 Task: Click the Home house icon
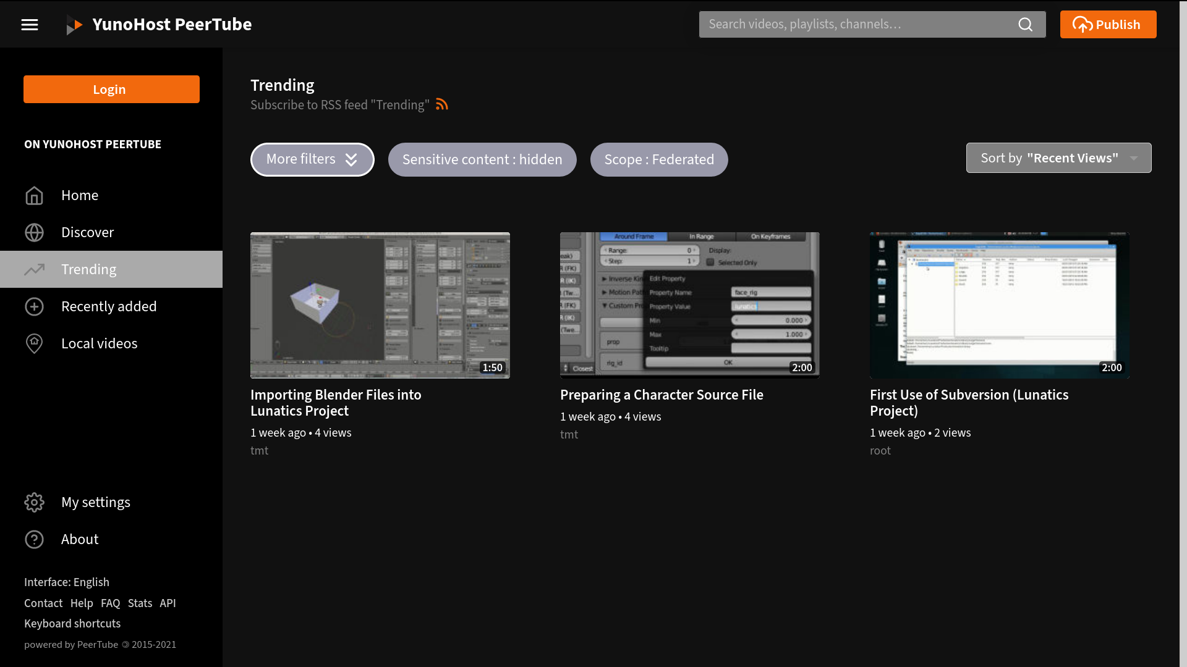pyautogui.click(x=34, y=196)
